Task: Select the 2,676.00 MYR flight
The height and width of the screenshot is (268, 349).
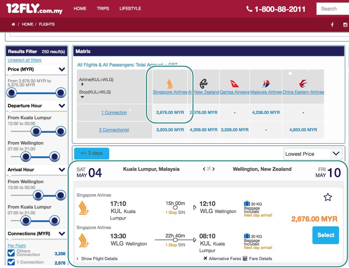Action: 326,235
